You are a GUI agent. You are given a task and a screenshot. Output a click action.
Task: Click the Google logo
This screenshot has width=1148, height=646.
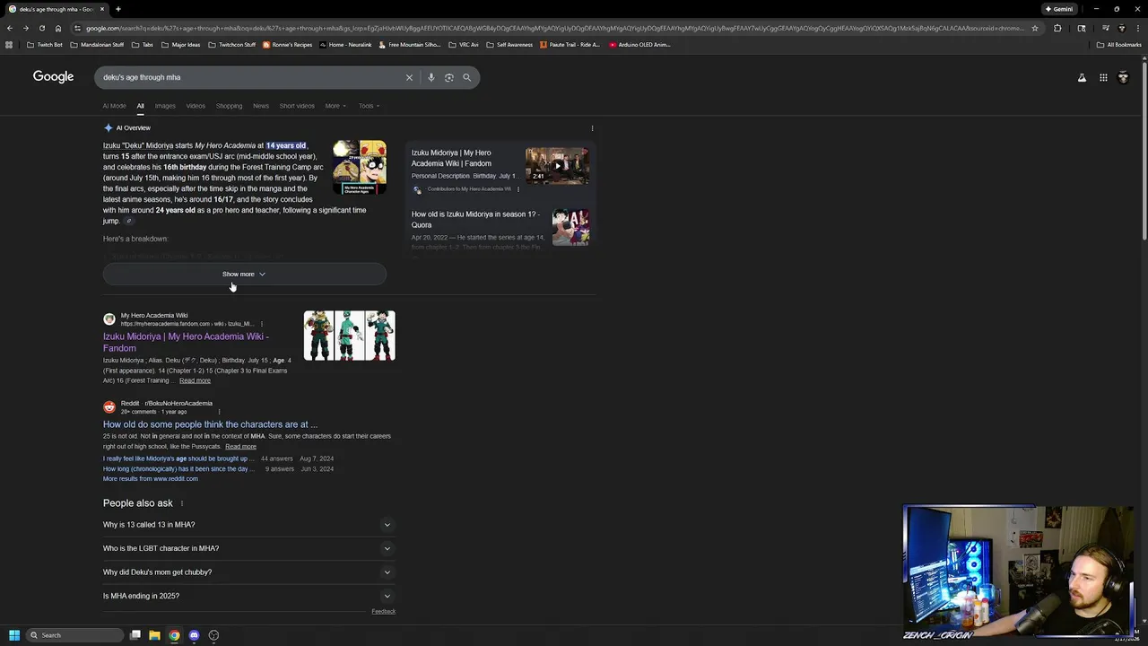[x=53, y=77]
